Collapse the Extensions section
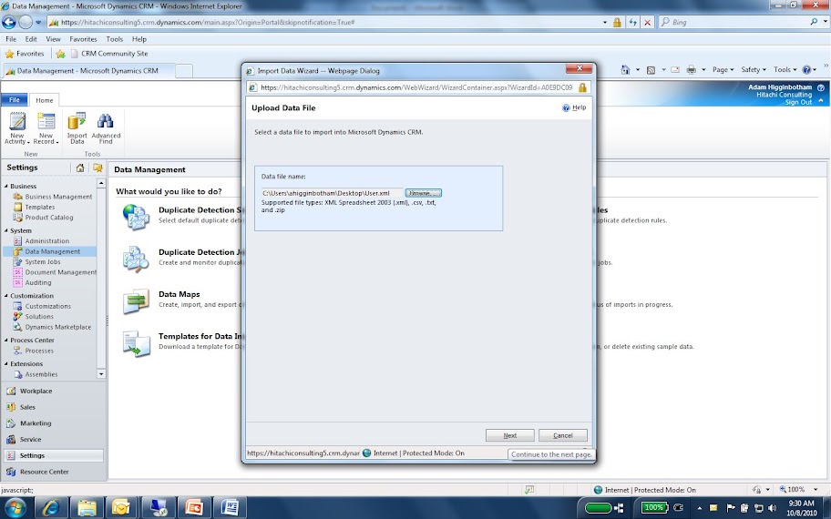Screen dimensions: 831x519 6,364
